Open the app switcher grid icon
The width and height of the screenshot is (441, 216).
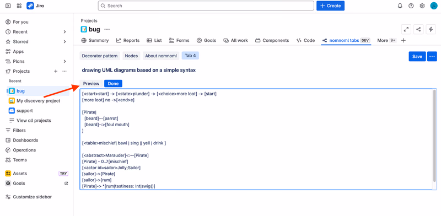click(x=19, y=6)
